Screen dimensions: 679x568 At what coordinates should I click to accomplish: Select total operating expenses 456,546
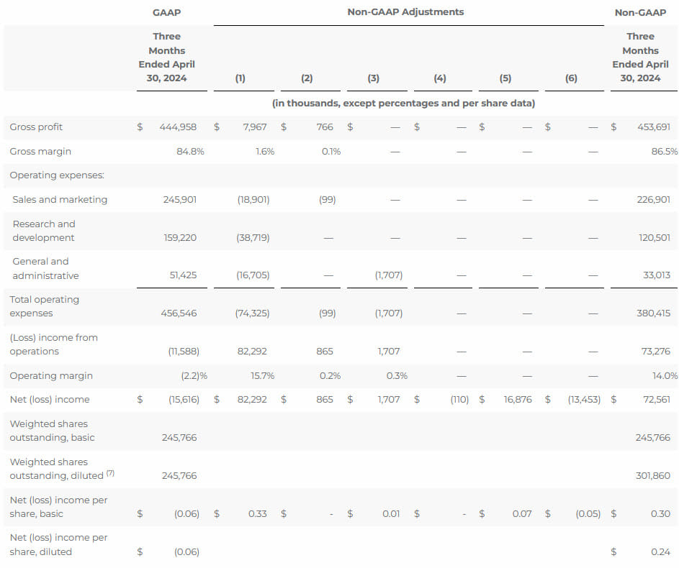179,313
